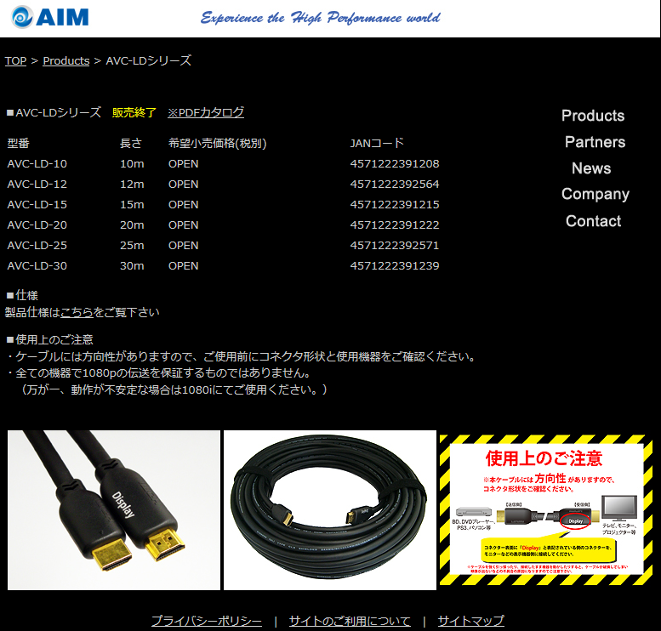The height and width of the screenshot is (631, 661).
Task: Click the 長さ column header
Action: tap(131, 144)
